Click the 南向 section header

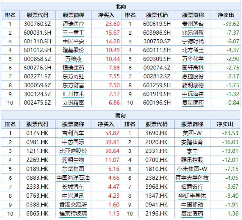pyautogui.click(x=121, y=115)
